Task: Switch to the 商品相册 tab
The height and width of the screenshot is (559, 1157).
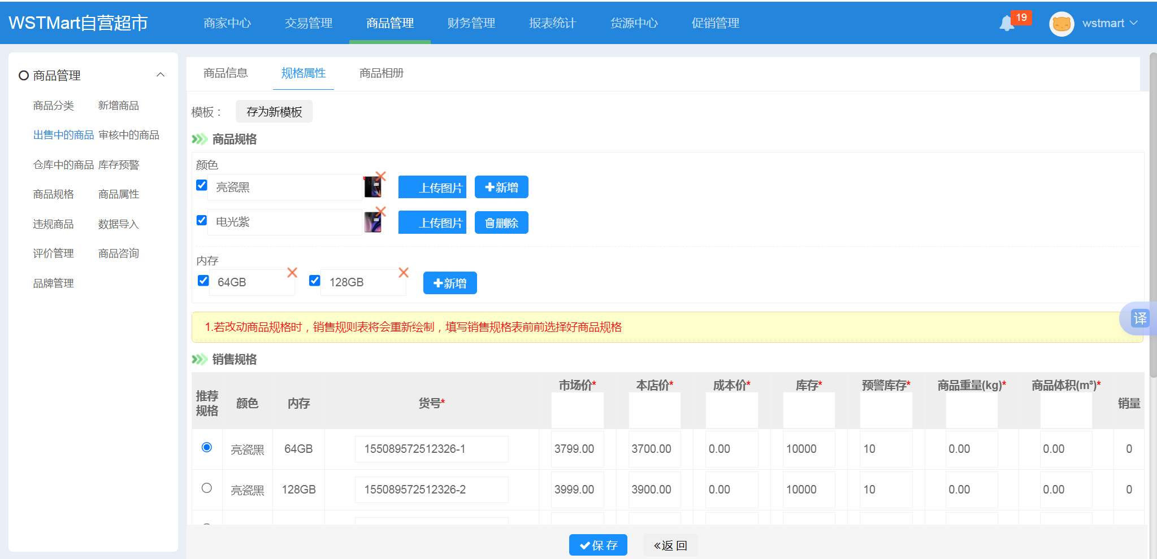Action: coord(381,73)
